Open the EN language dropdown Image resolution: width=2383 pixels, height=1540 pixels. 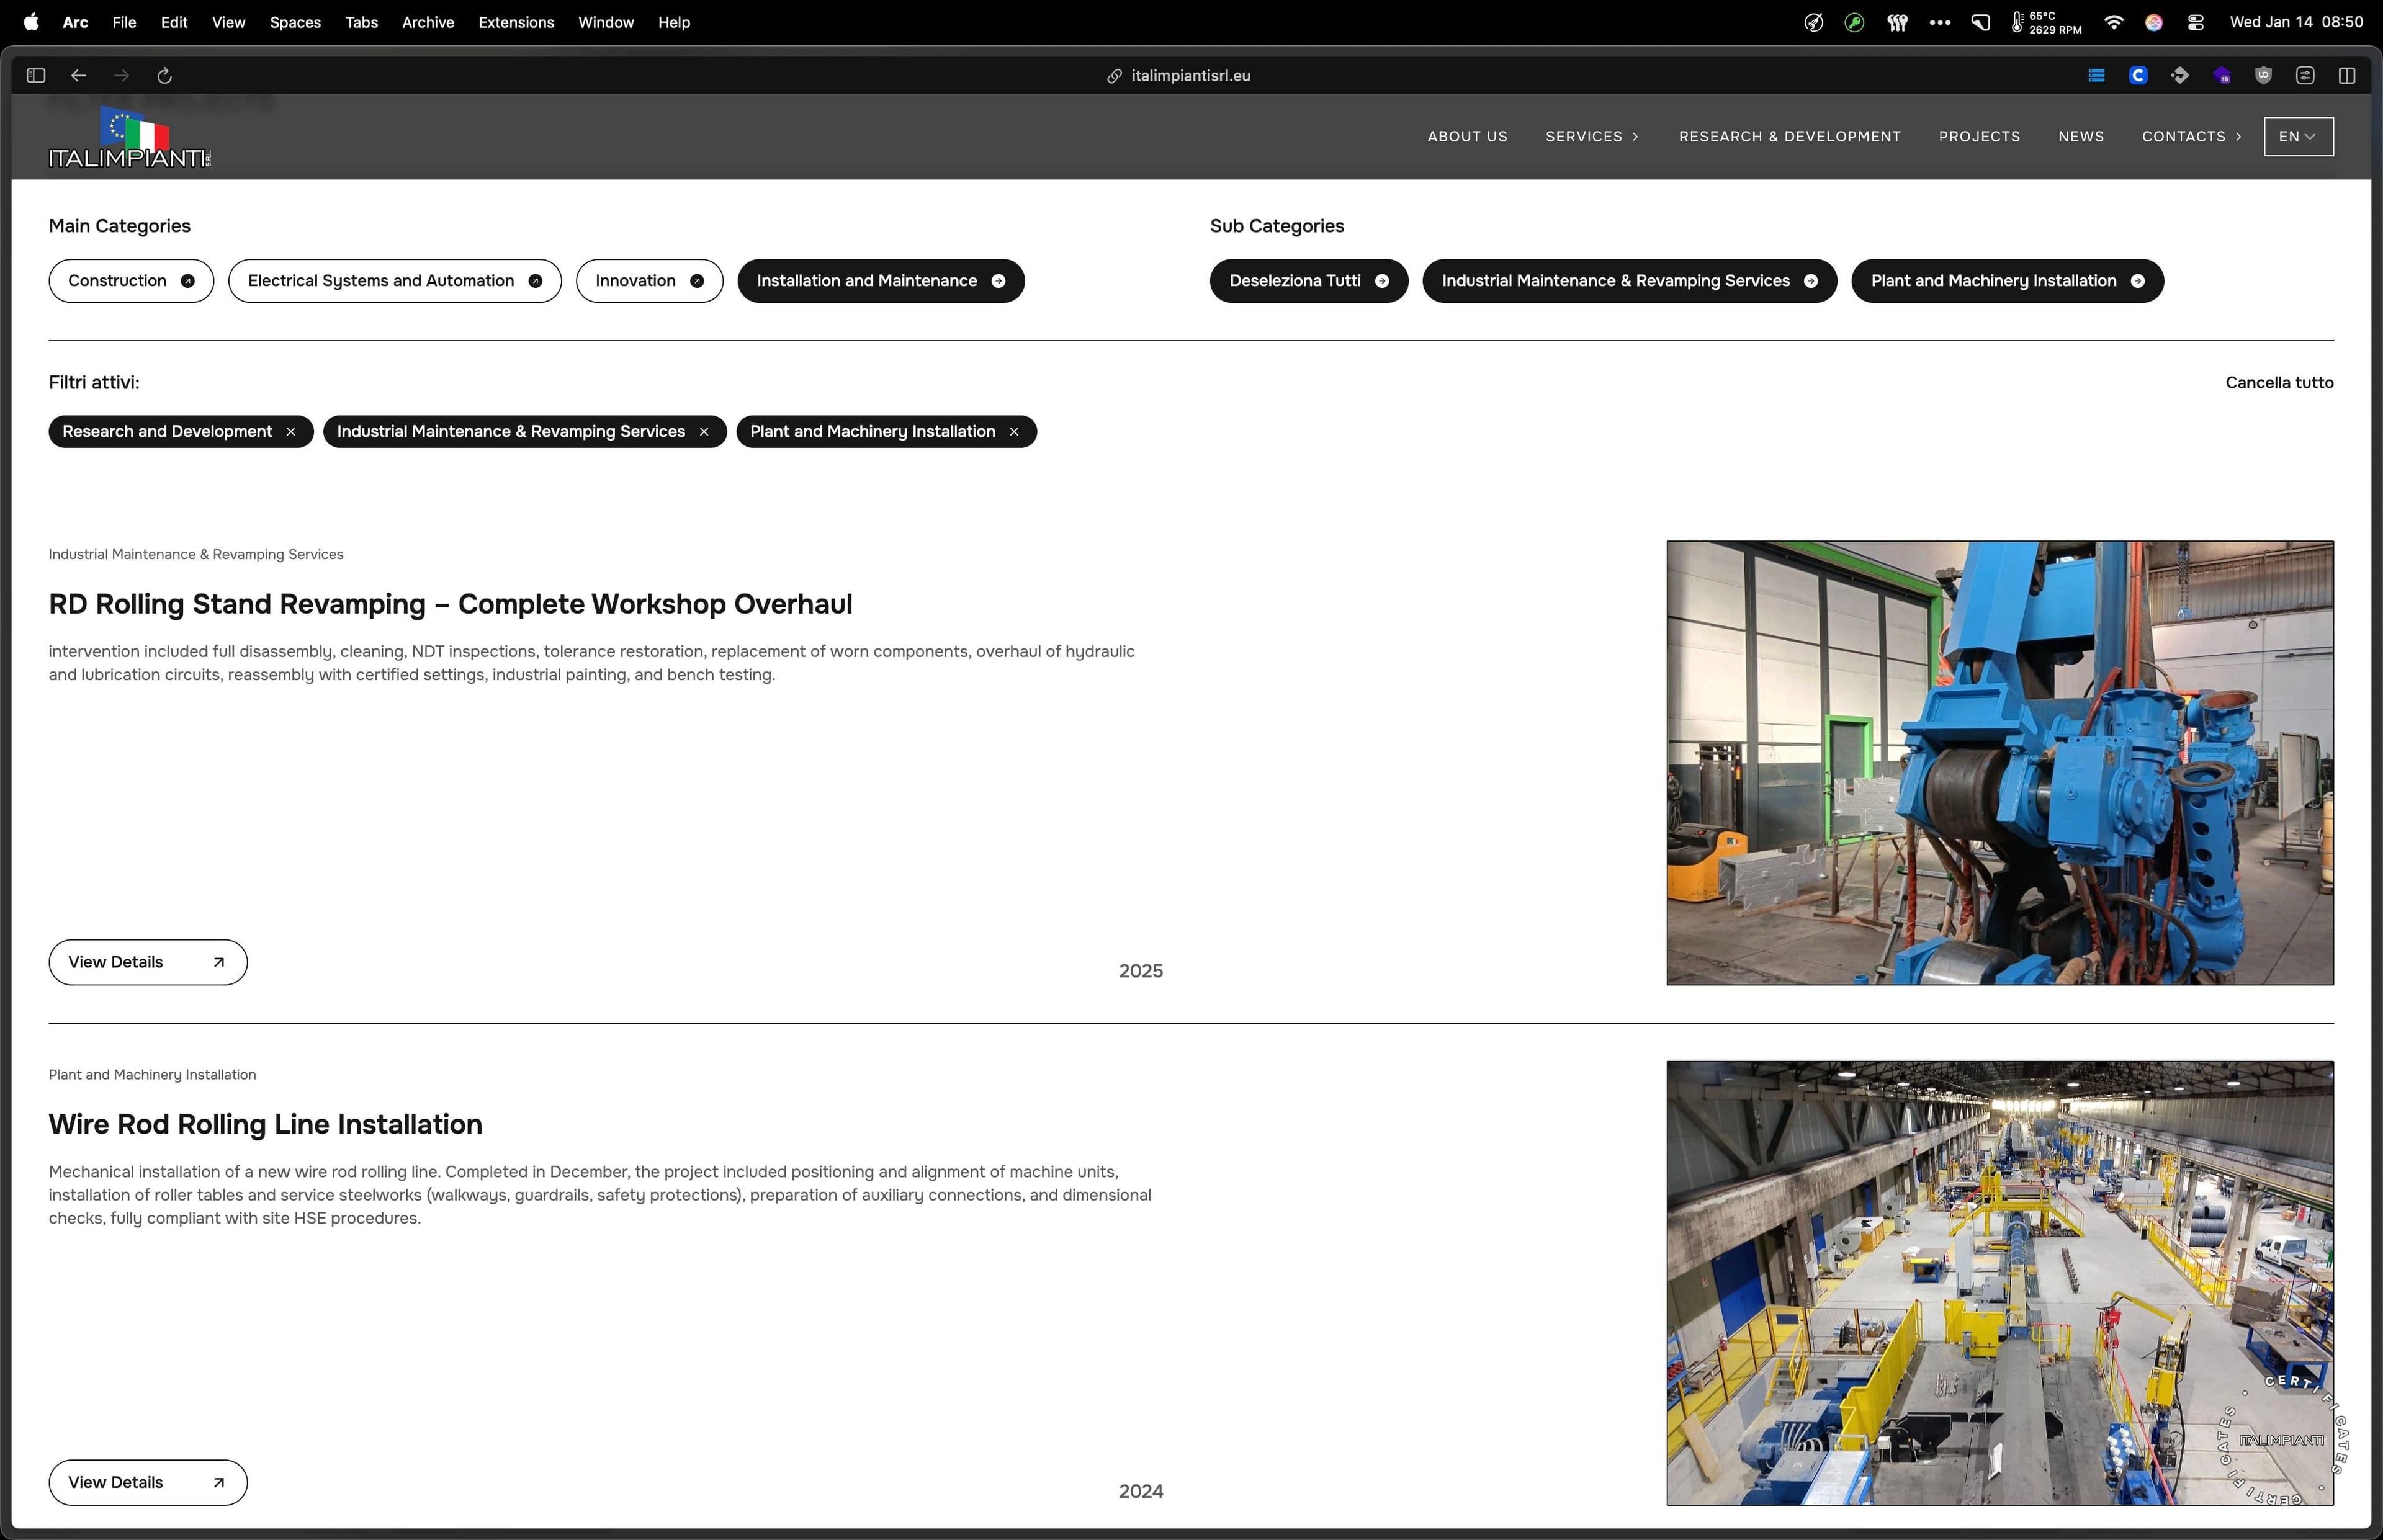(2298, 137)
